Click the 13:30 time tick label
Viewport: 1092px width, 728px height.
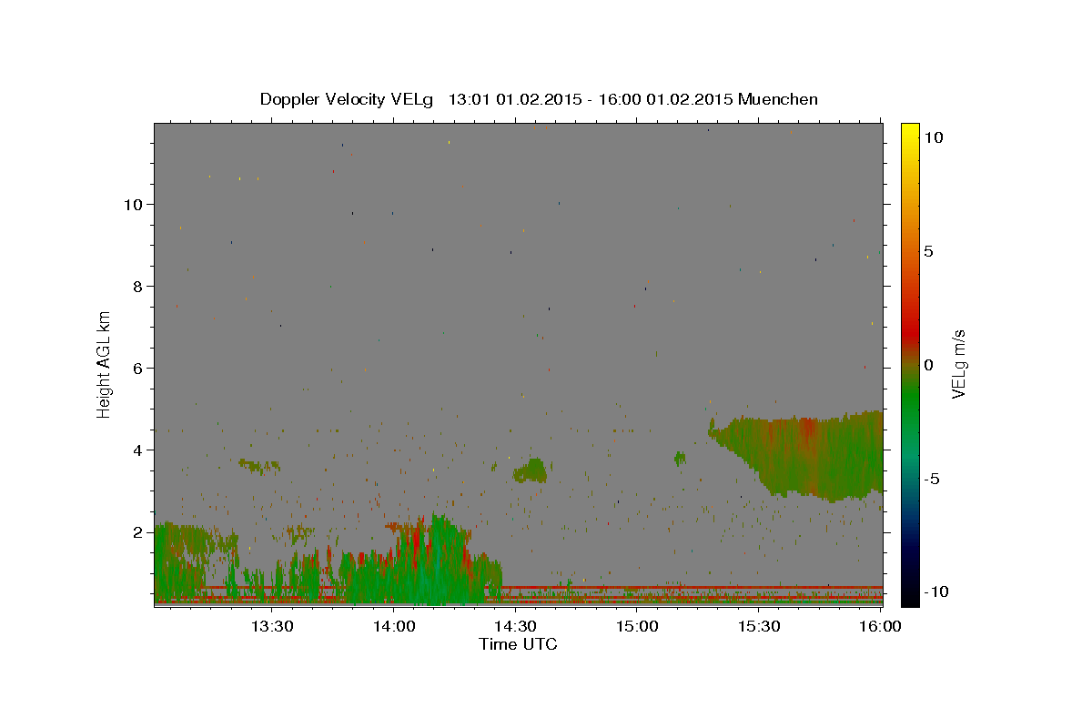271,626
